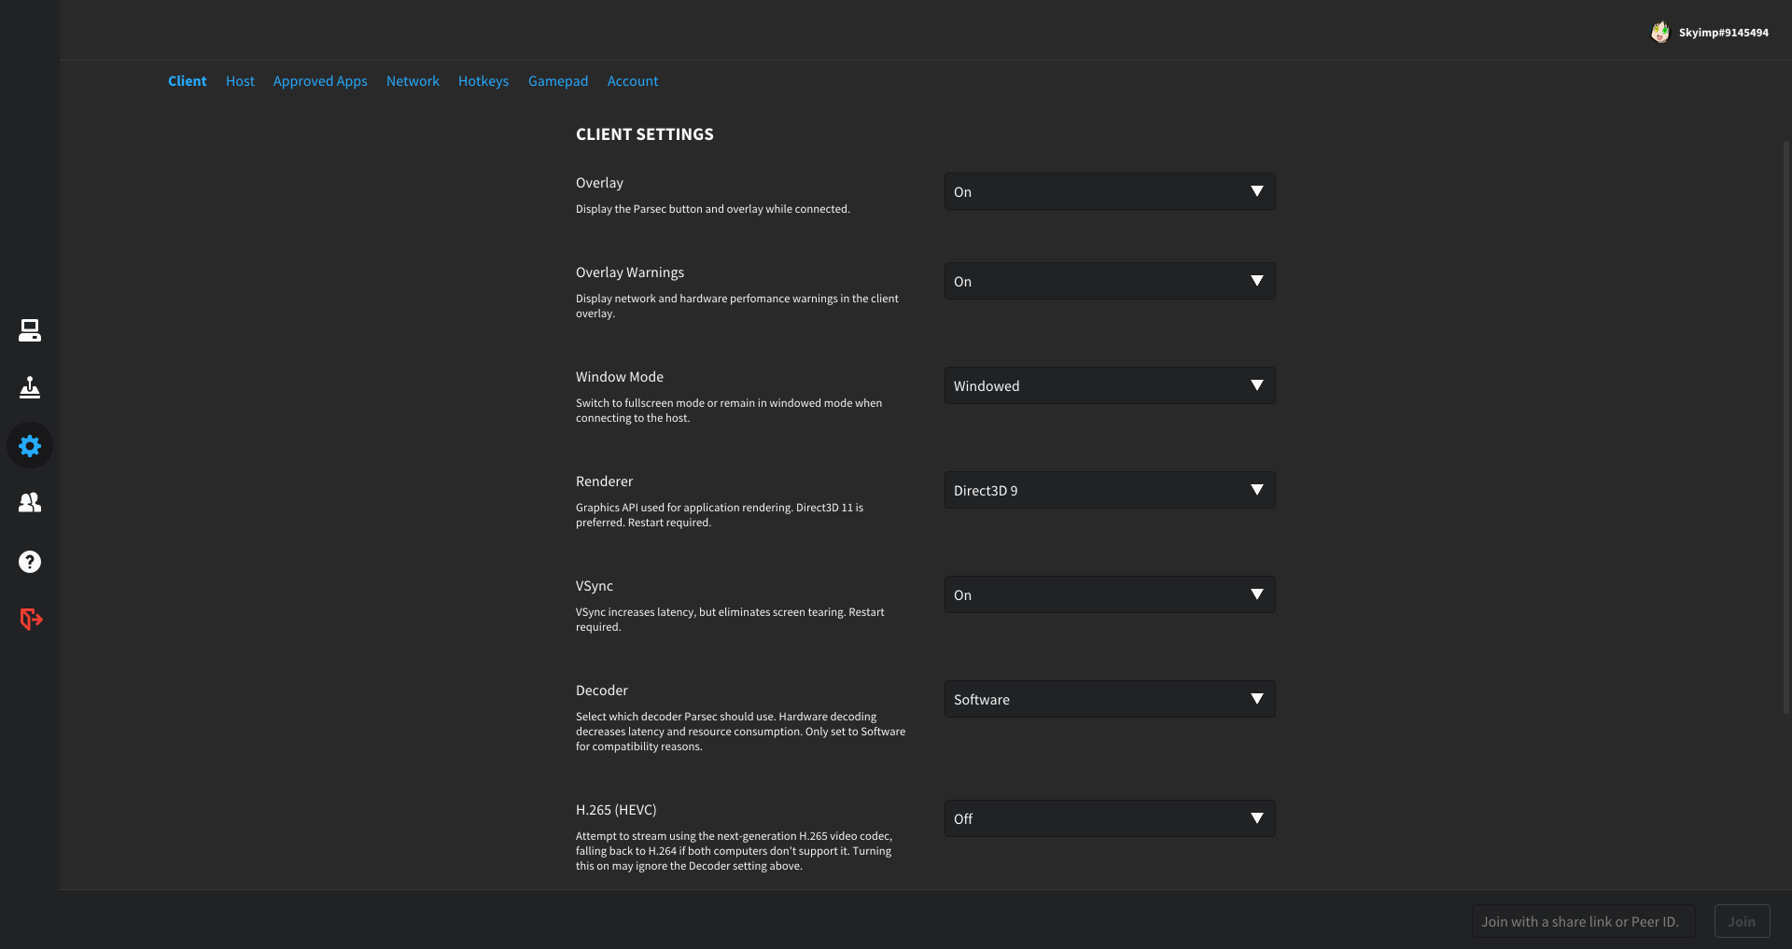The height and width of the screenshot is (949, 1792).
Task: Open the Computers sidebar icon
Action: click(30, 330)
